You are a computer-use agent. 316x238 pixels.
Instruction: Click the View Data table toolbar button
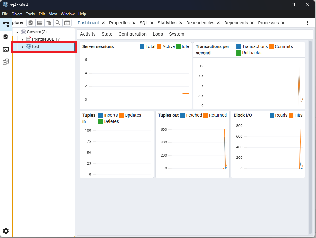point(40,23)
